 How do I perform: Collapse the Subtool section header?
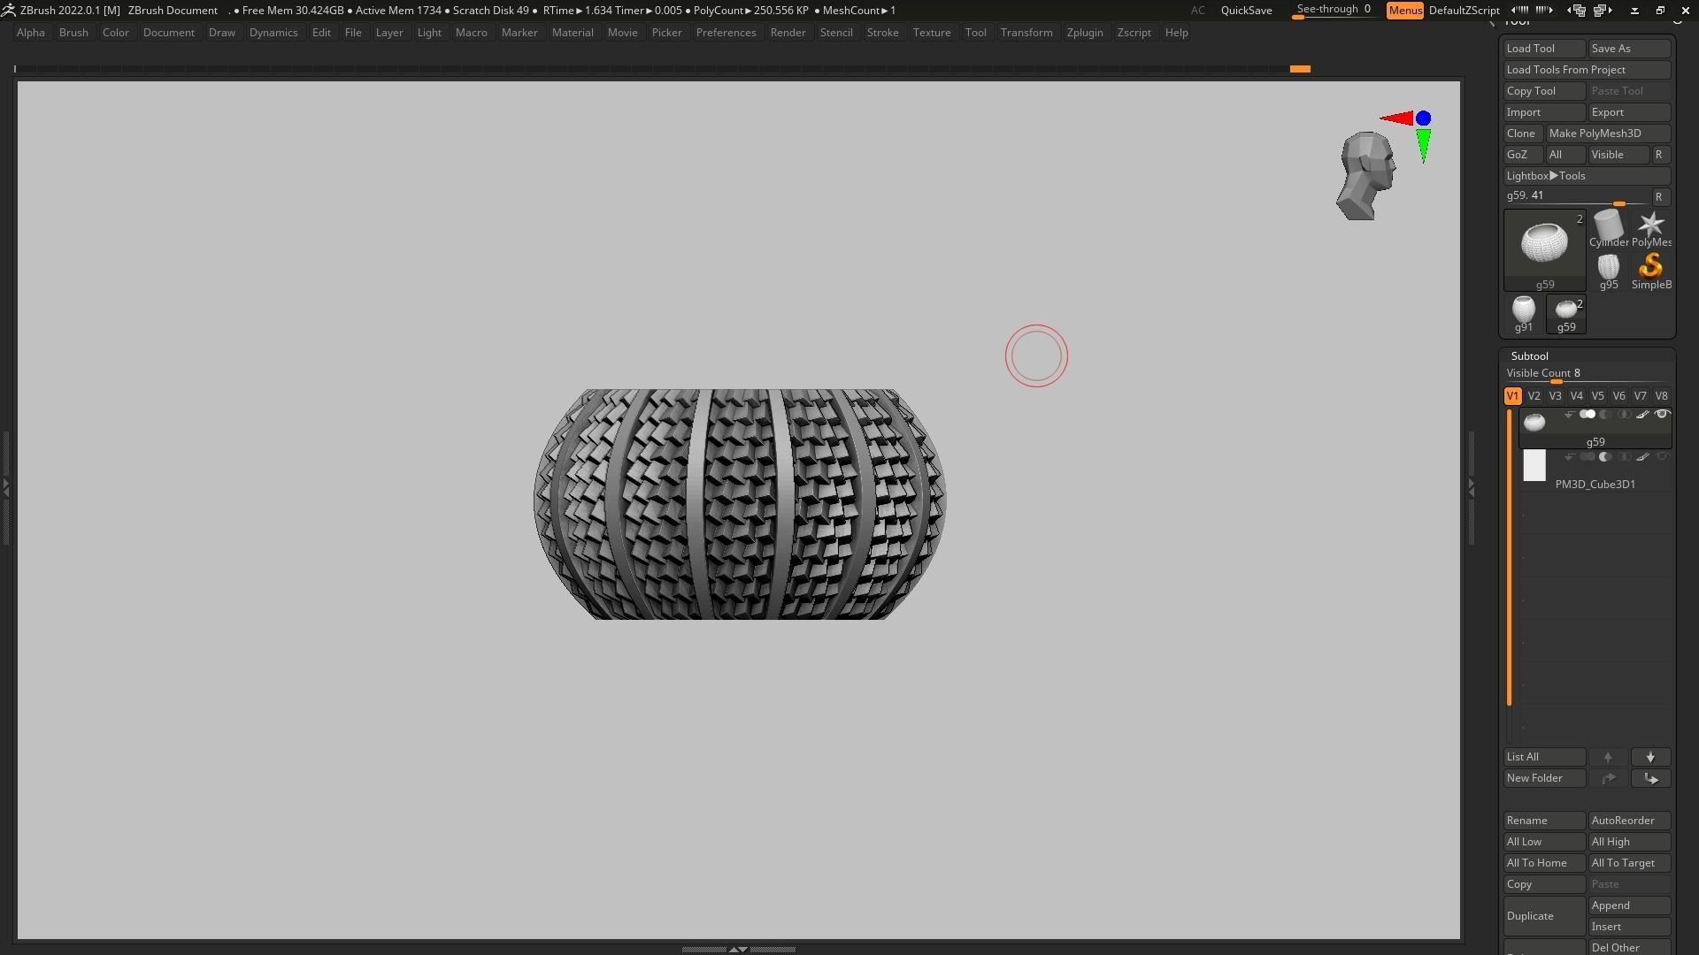1529,356
